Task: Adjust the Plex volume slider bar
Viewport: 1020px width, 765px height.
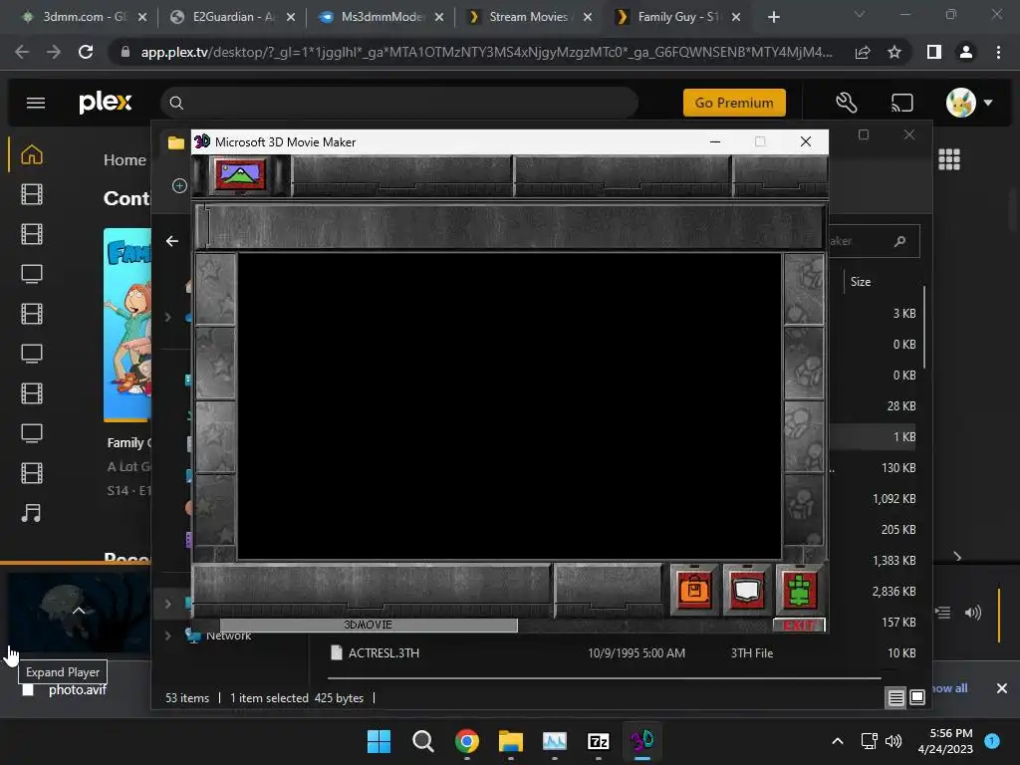Action: pos(999,616)
